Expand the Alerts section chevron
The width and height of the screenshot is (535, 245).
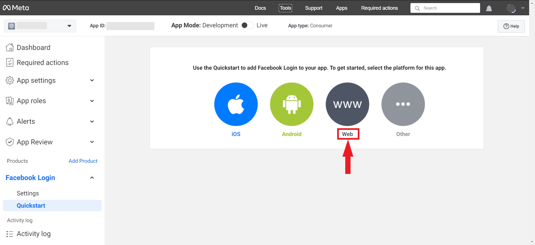tap(92, 122)
